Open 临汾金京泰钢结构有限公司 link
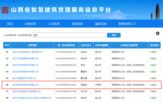 click(x=26, y=71)
